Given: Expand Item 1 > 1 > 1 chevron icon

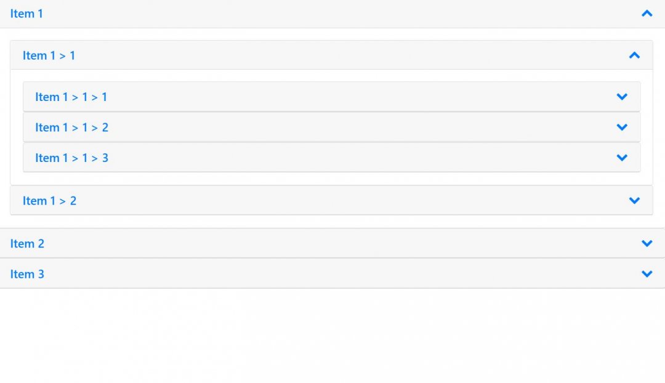Looking at the screenshot, I should 622,97.
